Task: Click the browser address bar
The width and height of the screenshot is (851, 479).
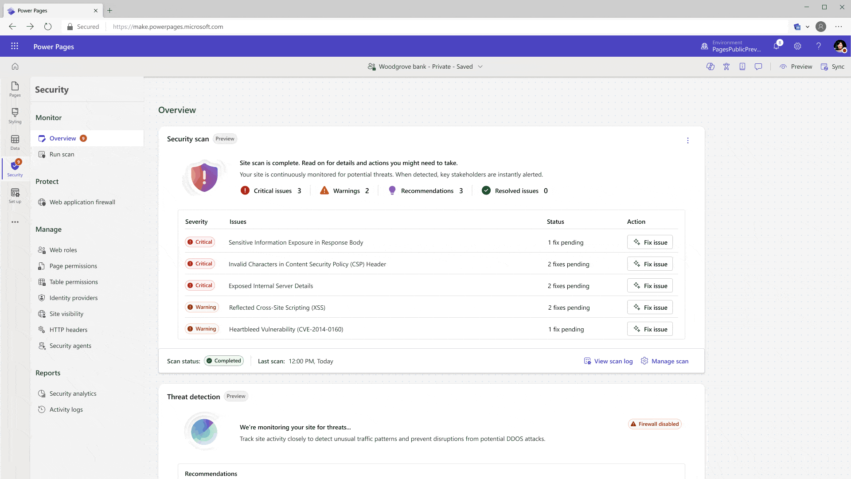Action: click(x=168, y=27)
